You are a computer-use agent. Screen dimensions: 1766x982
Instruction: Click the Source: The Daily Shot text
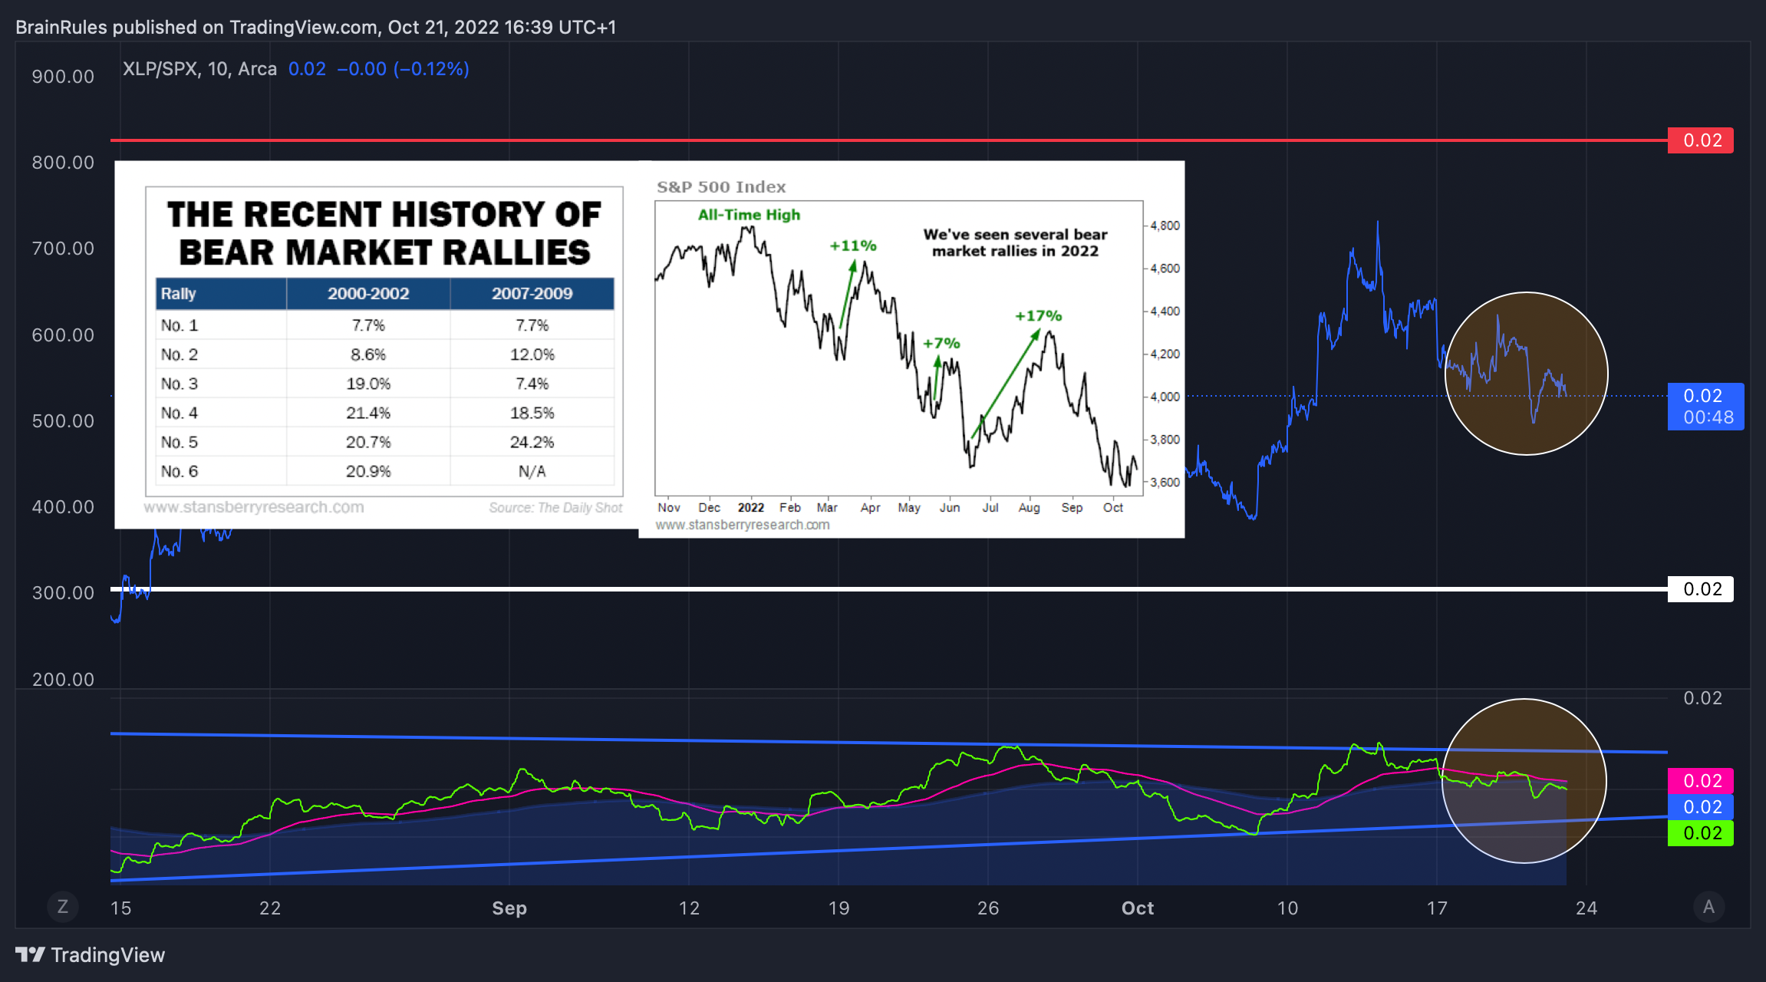click(x=555, y=508)
